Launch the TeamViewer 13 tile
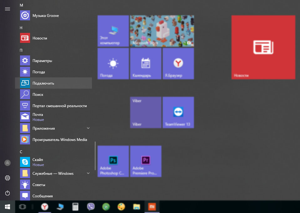Screen dimensions: 300x213 [x=178, y=112]
